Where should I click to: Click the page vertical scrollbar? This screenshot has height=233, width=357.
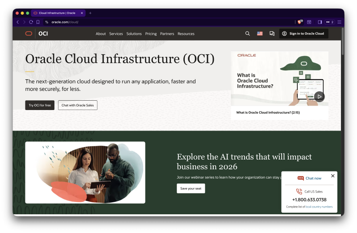[x=343, y=41]
